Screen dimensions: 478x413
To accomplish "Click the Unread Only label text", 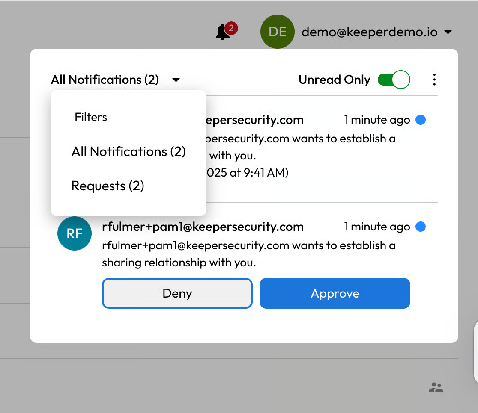I will (334, 80).
